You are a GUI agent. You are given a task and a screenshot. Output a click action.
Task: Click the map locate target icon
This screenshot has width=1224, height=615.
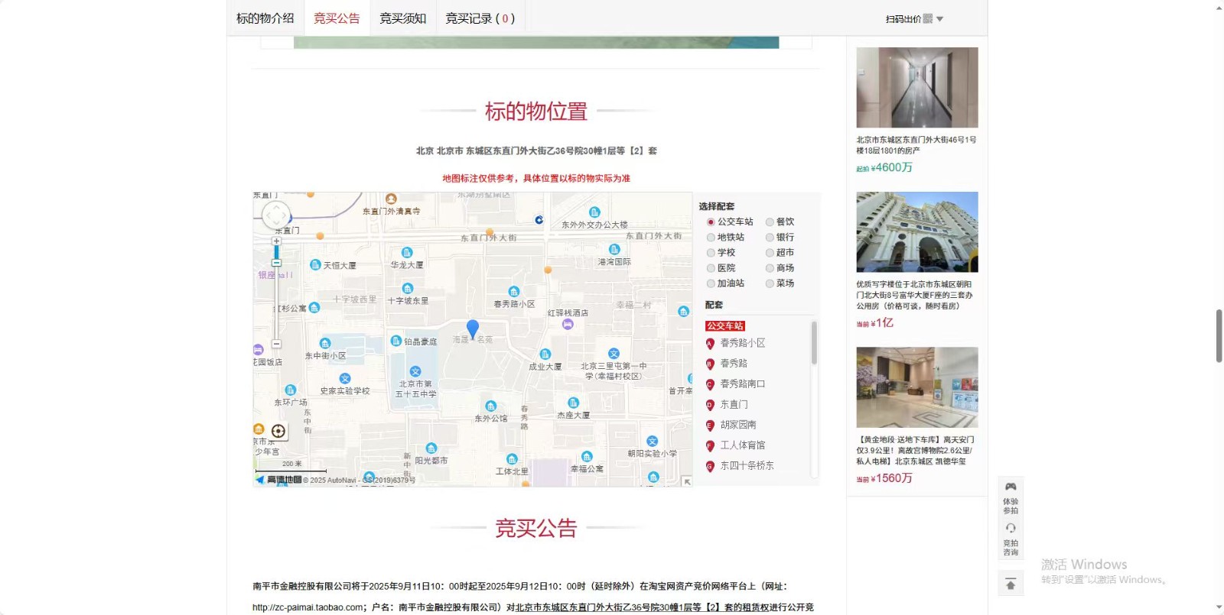(x=278, y=432)
